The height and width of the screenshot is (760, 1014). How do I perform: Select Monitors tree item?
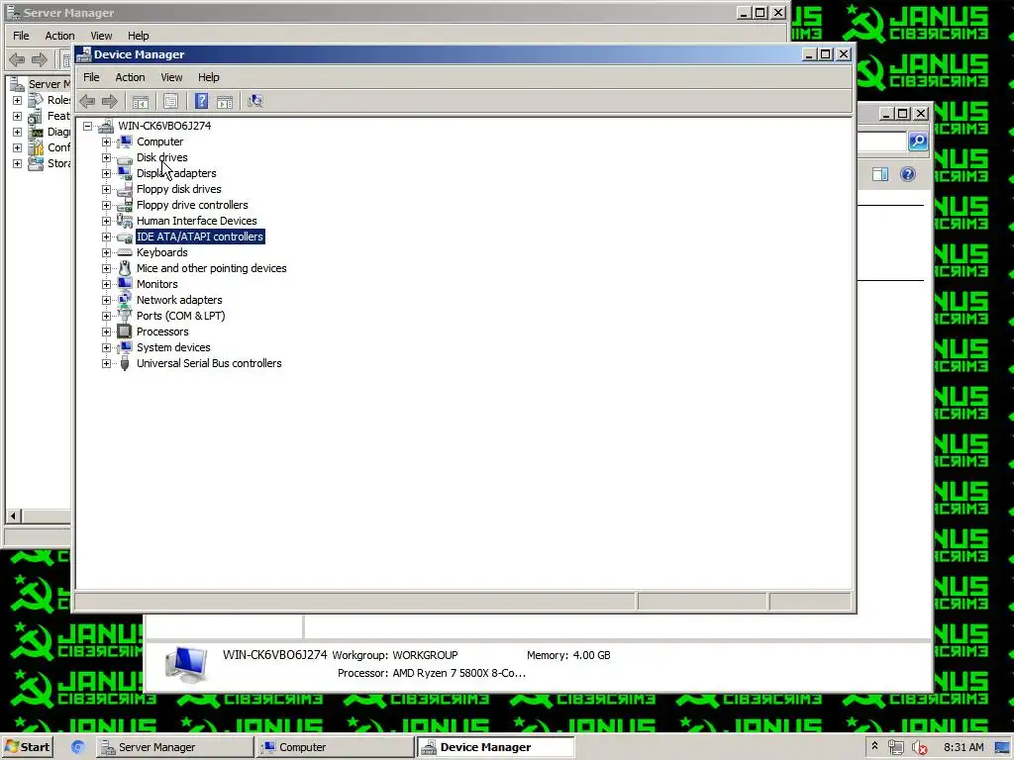point(157,284)
